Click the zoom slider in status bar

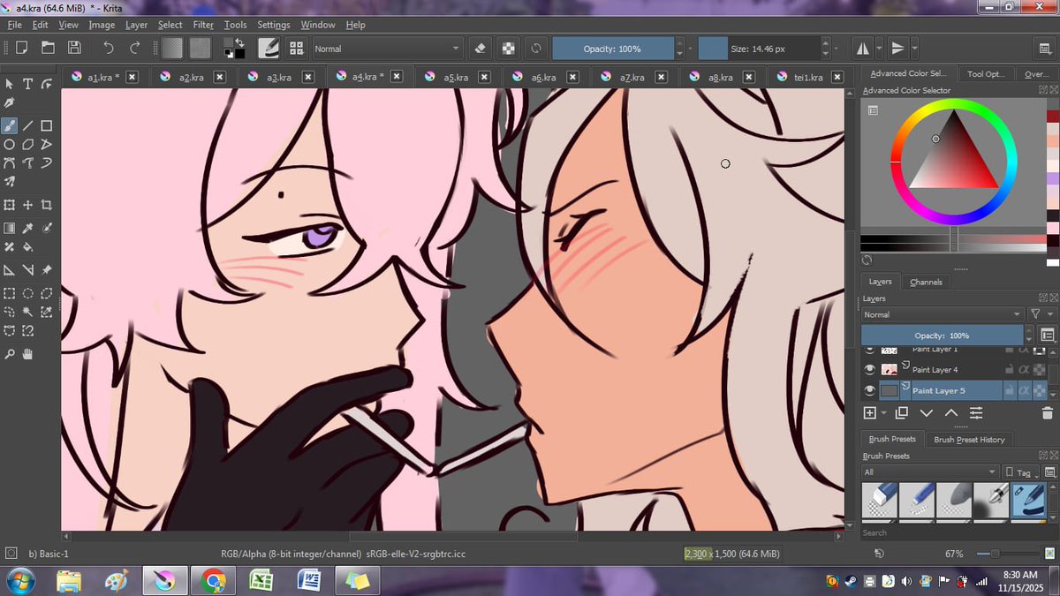click(1010, 554)
